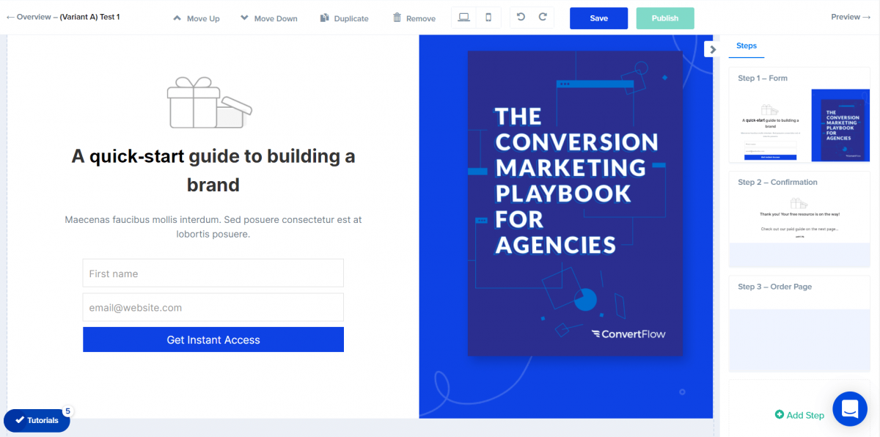Click the Duplicate icon in the toolbar
Screen dimensions: 880x437
323,18
